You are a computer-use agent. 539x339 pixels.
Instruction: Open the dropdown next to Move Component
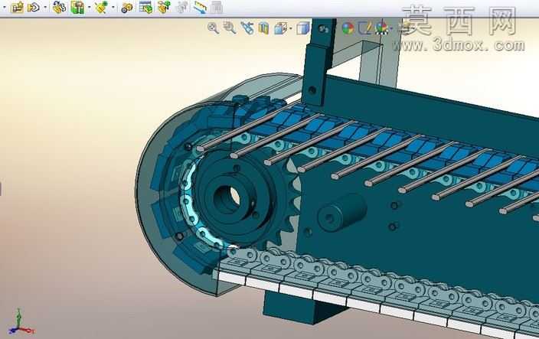click(113, 7)
